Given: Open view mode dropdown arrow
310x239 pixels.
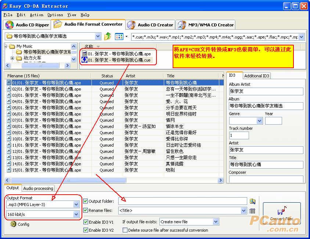Looking at the screenshot, I should [126, 37].
